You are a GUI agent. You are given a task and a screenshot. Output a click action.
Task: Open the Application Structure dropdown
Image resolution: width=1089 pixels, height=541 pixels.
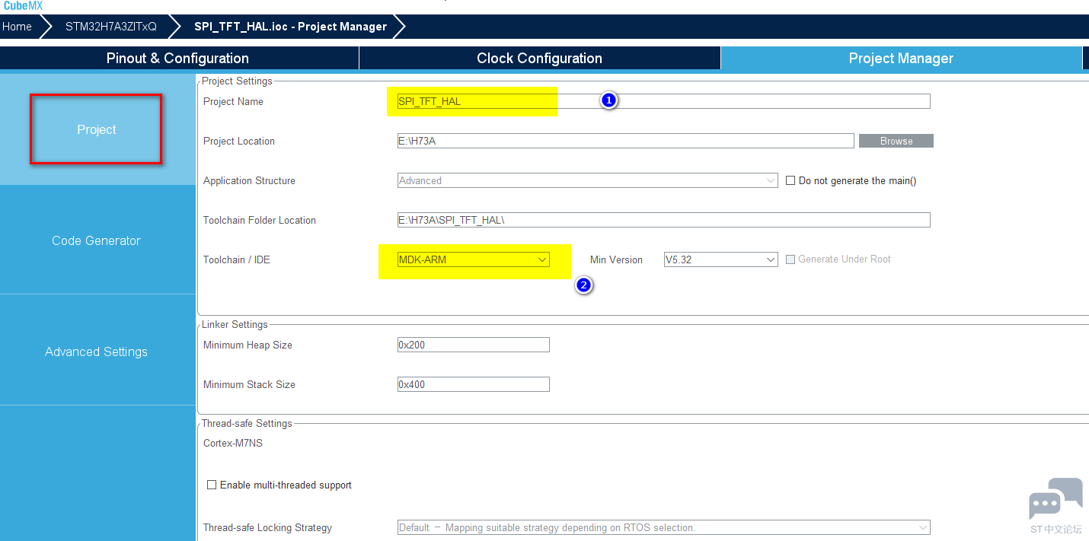(x=587, y=180)
